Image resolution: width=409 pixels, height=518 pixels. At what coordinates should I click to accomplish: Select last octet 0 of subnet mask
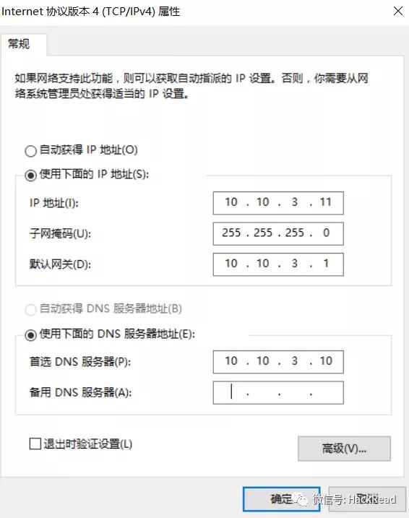(326, 233)
